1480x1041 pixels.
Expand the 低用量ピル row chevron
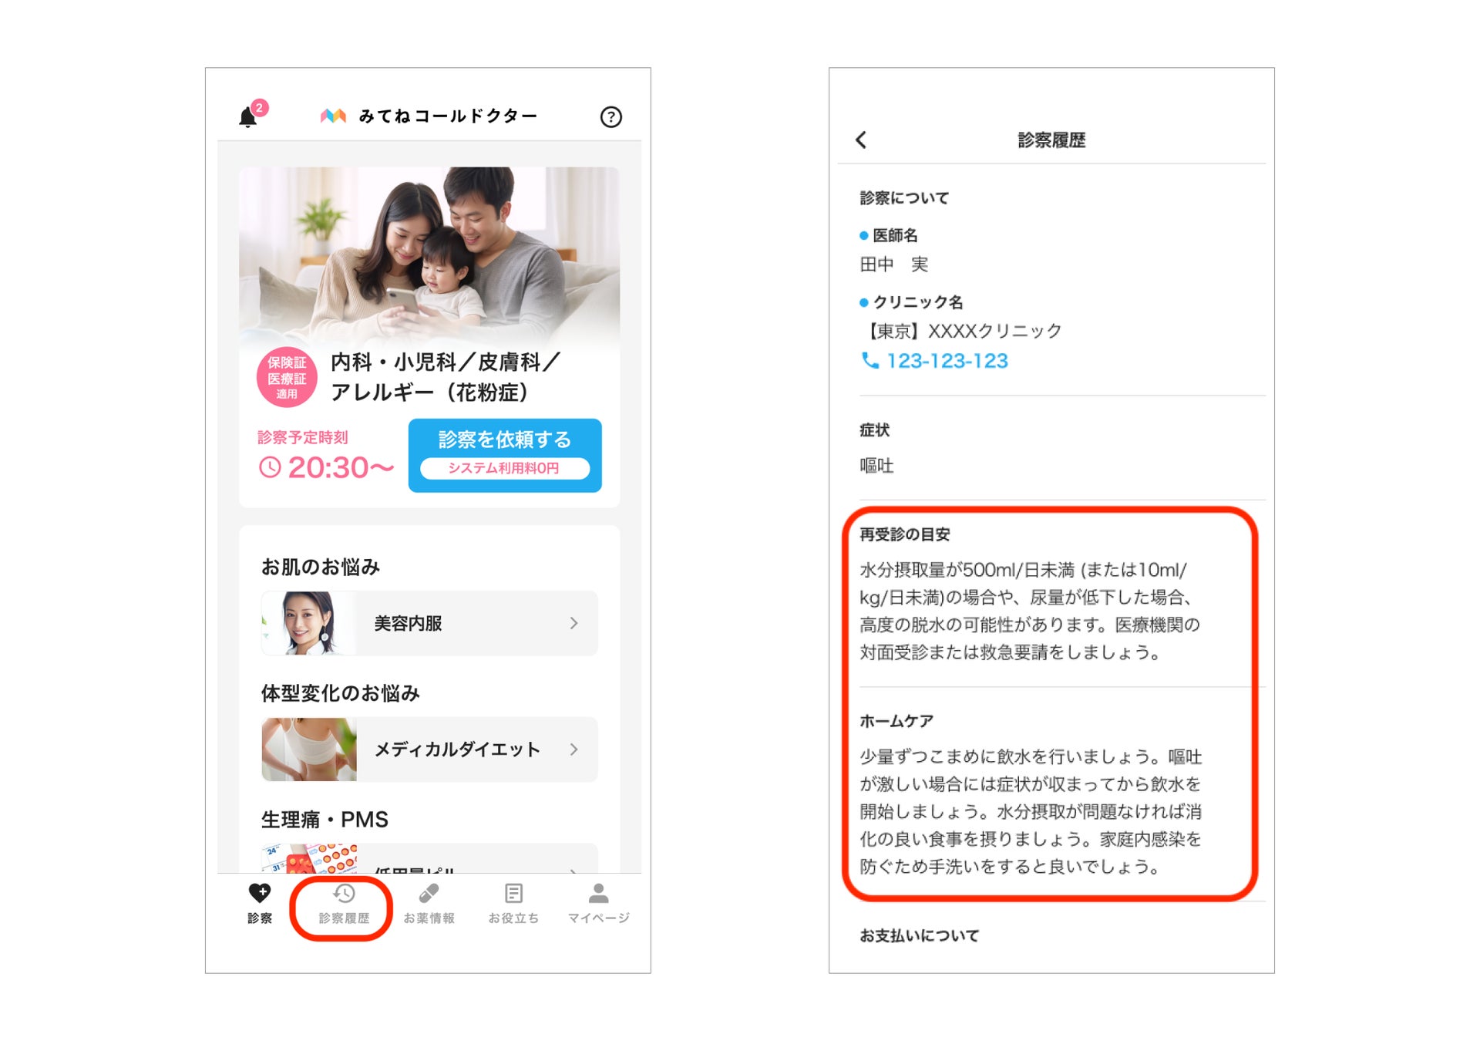[x=573, y=869]
